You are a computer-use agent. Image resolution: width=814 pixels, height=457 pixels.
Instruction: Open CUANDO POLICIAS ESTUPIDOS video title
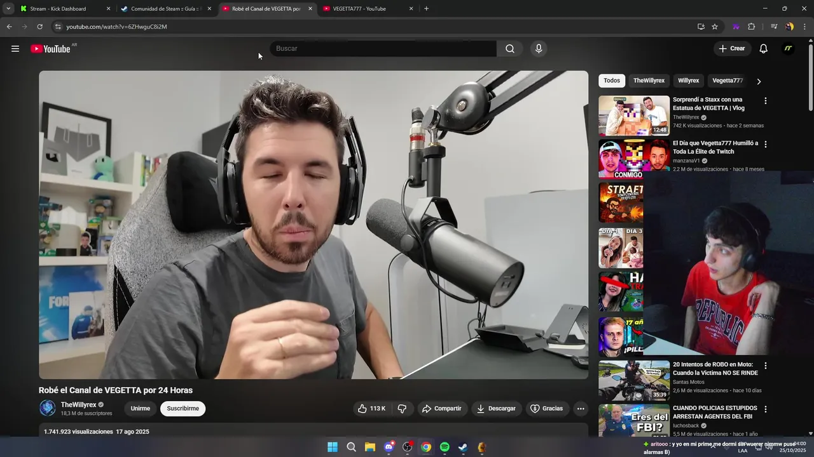click(715, 413)
